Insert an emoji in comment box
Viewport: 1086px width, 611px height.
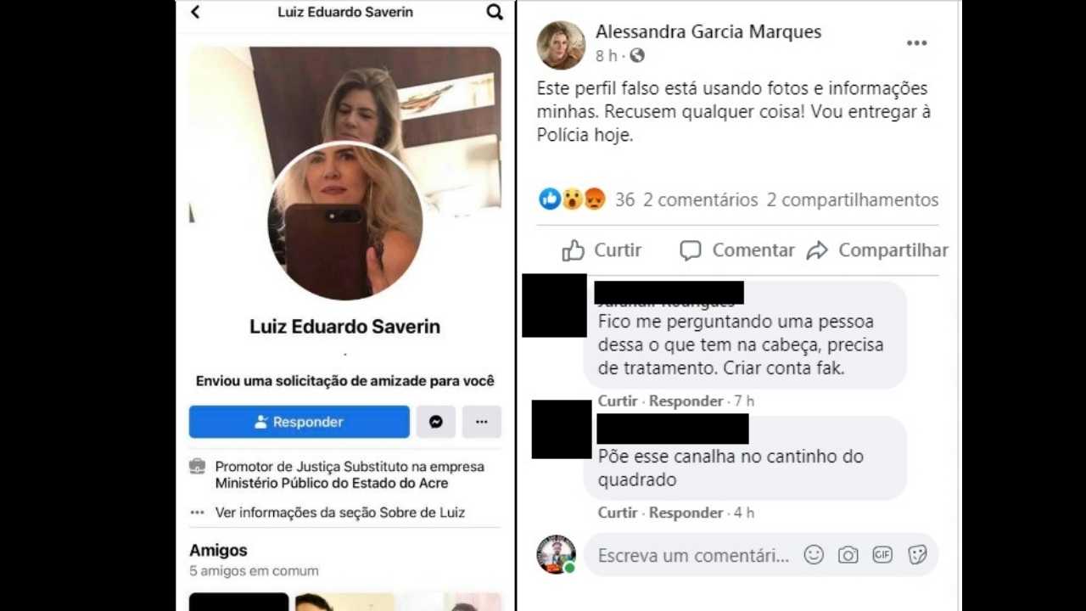(x=814, y=555)
